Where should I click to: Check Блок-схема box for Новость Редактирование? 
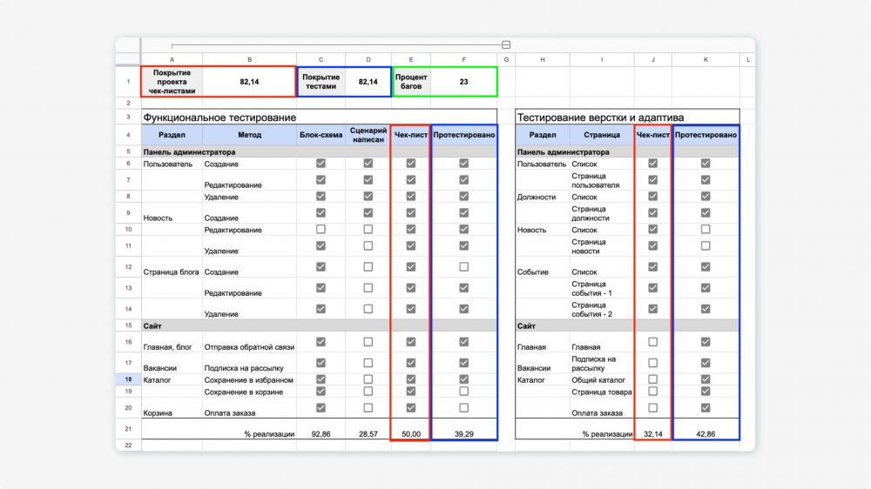[321, 229]
